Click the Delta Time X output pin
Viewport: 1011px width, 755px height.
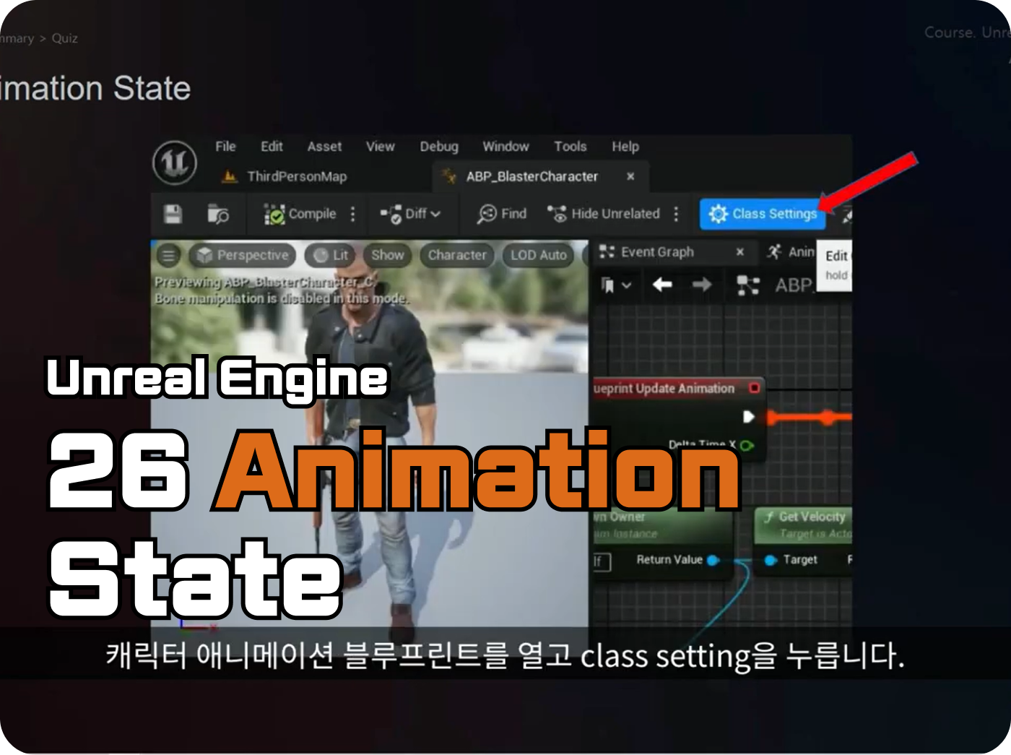747,446
